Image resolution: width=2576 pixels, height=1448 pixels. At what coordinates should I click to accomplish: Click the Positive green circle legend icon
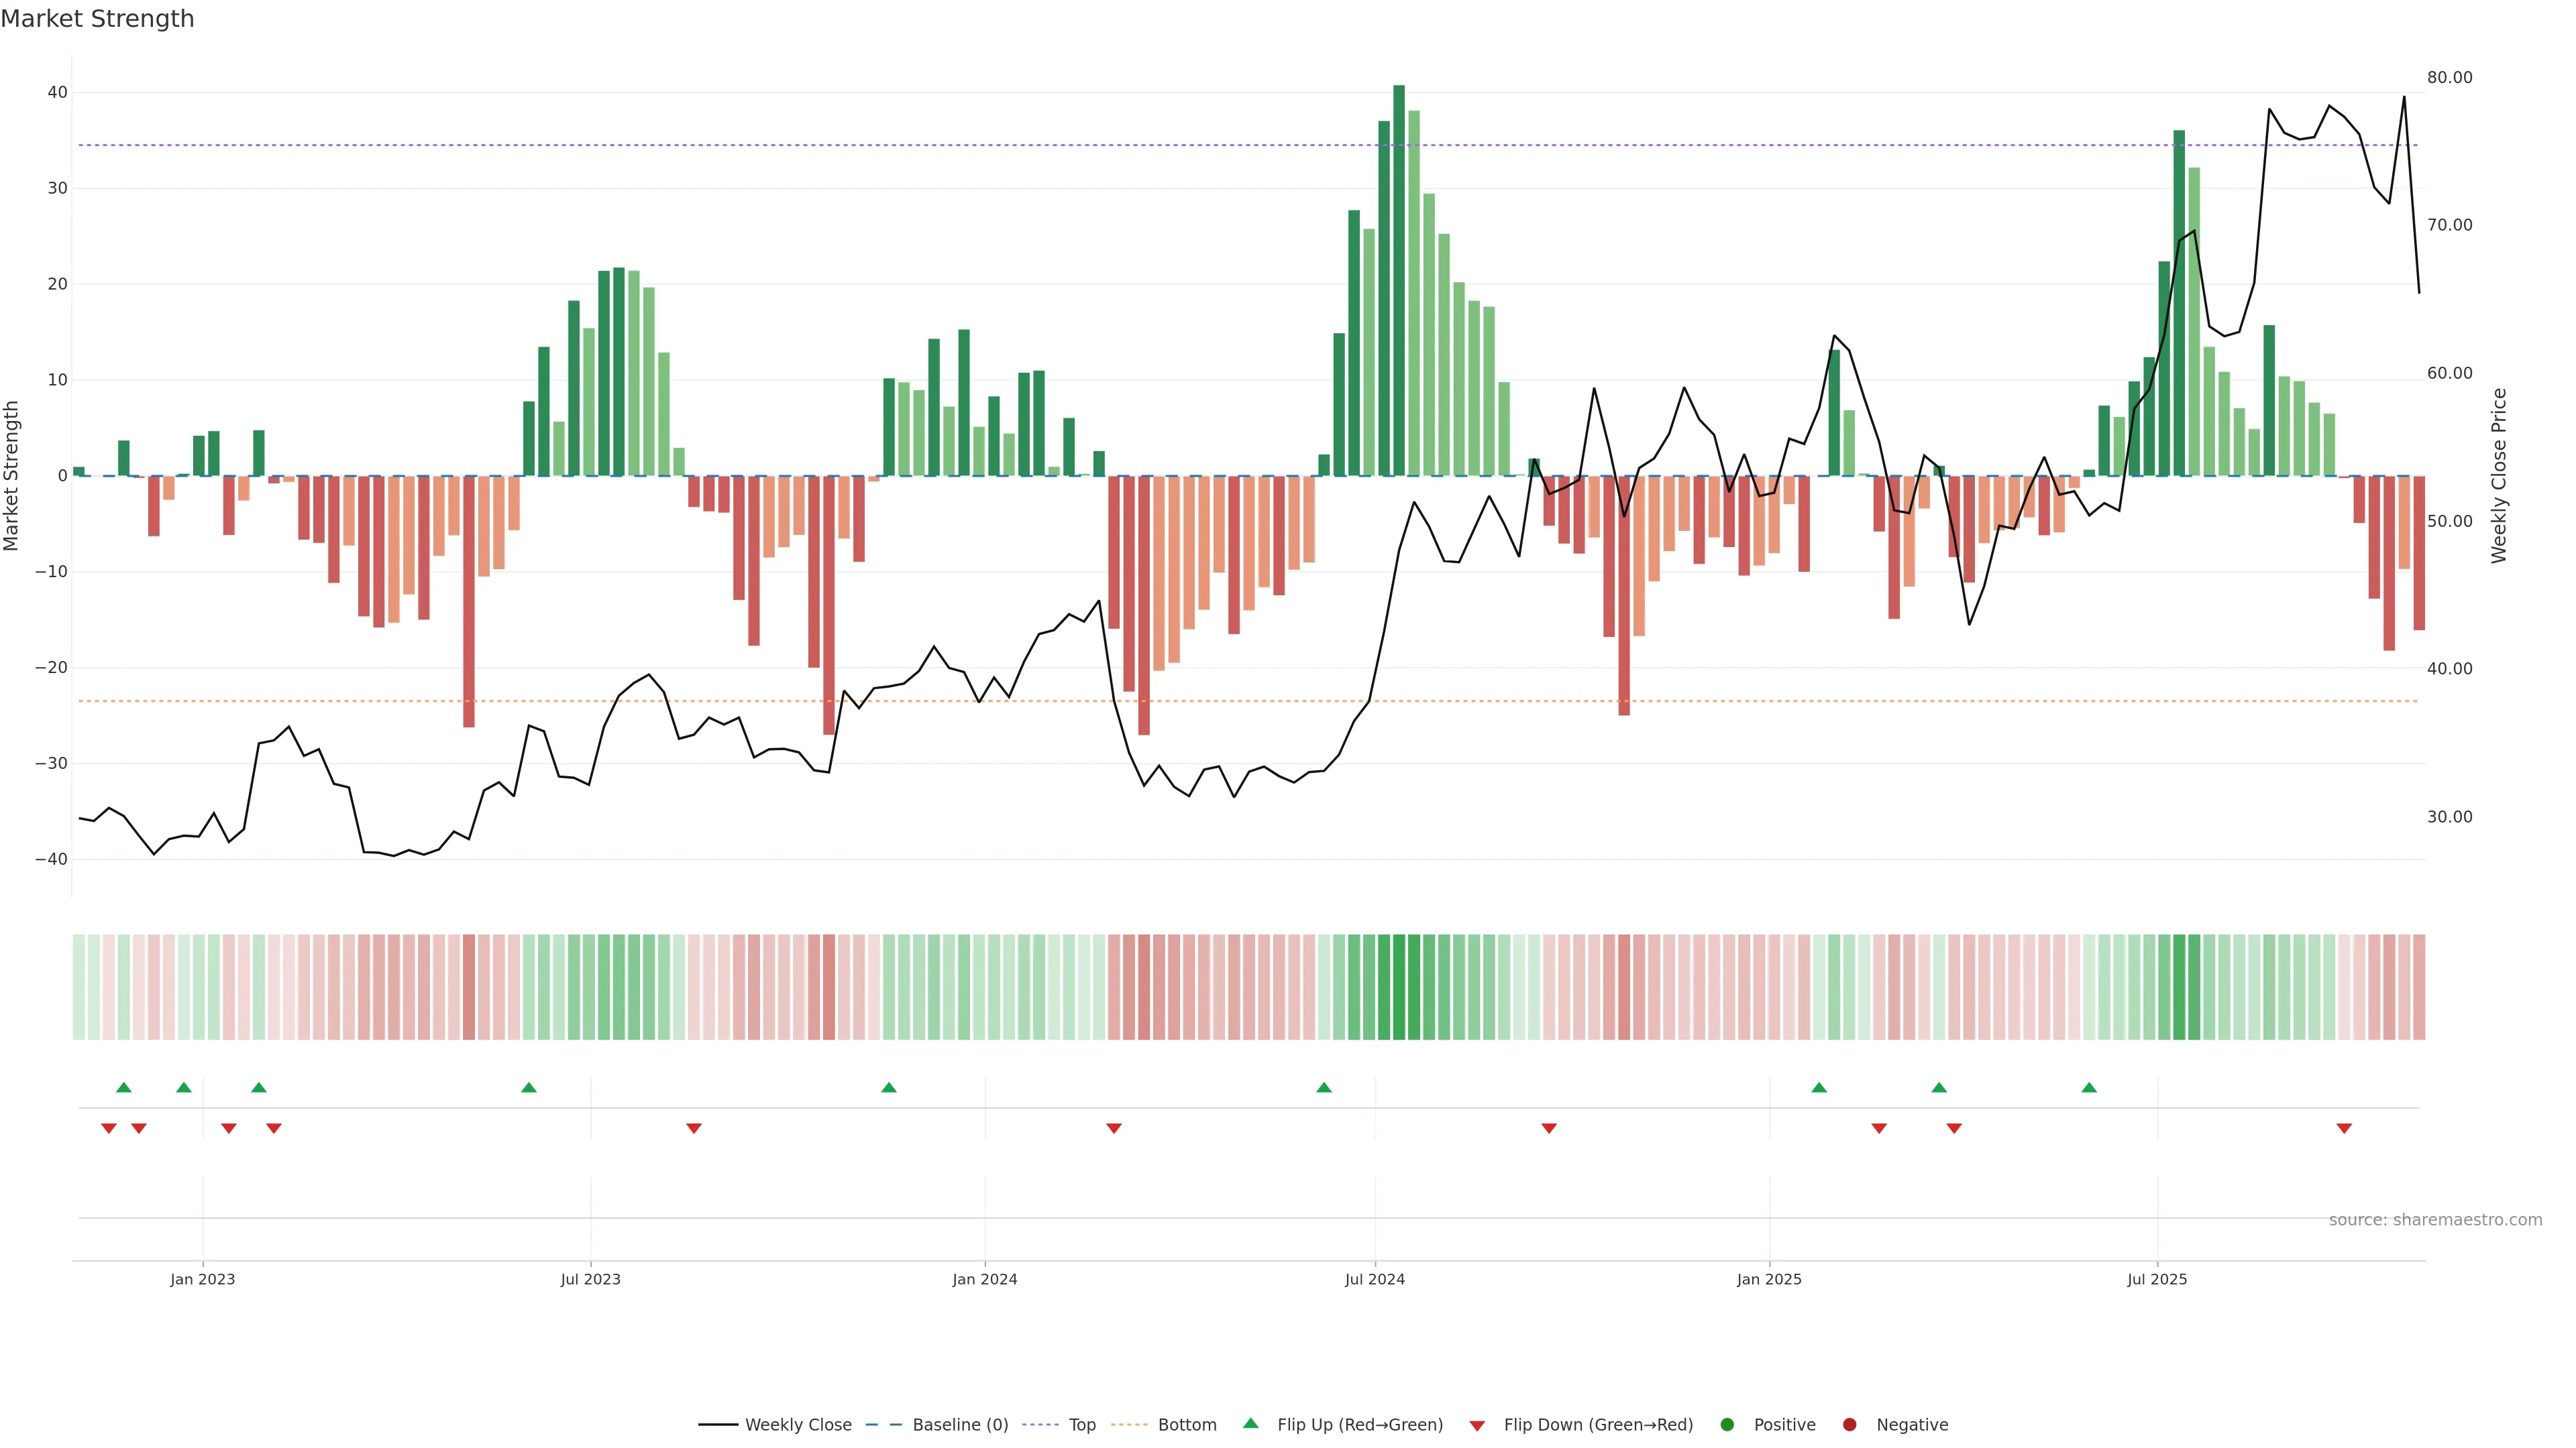[x=1727, y=1425]
